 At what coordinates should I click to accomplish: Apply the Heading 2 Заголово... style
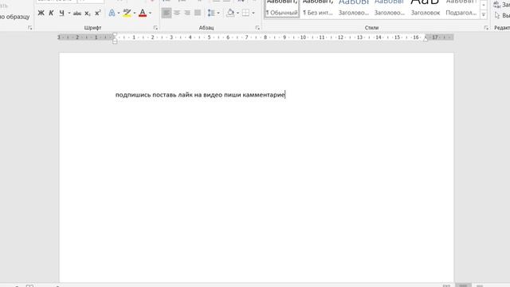coord(390,9)
